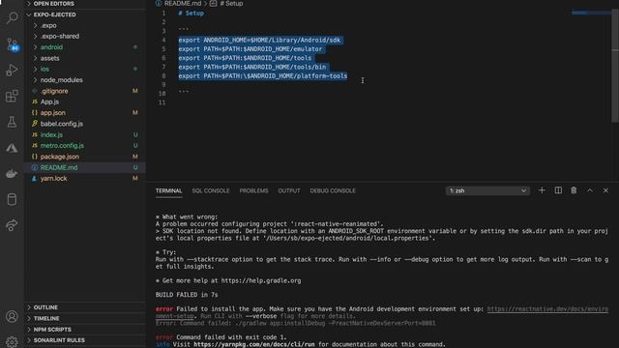Switch to the OUTPUT tab
Screen dimensions: 619x348
289,191
